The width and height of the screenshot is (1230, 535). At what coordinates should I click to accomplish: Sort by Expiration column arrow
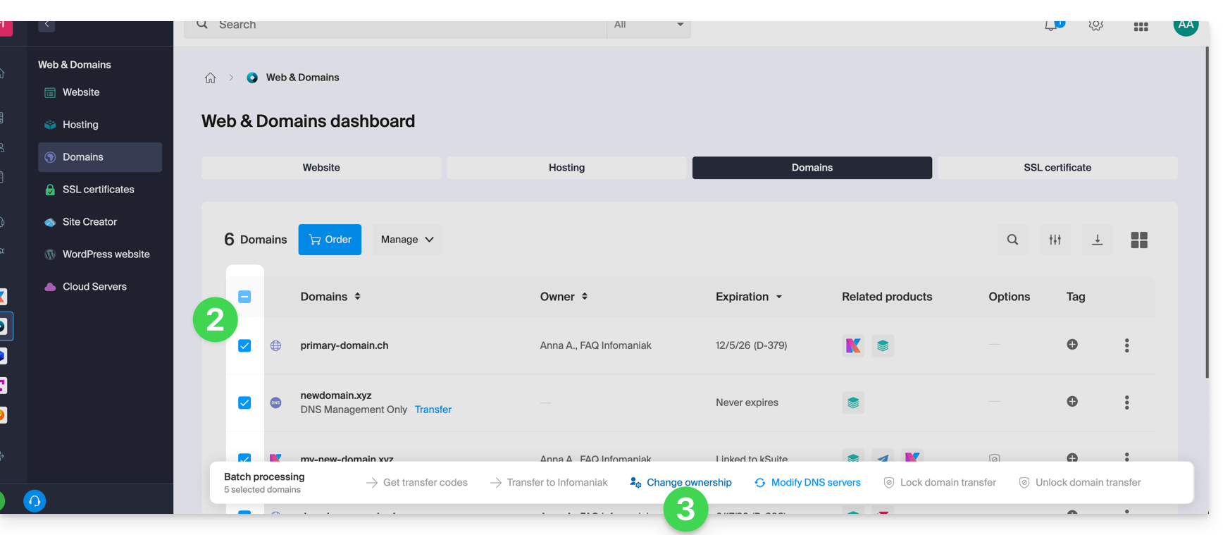pyautogui.click(x=778, y=297)
